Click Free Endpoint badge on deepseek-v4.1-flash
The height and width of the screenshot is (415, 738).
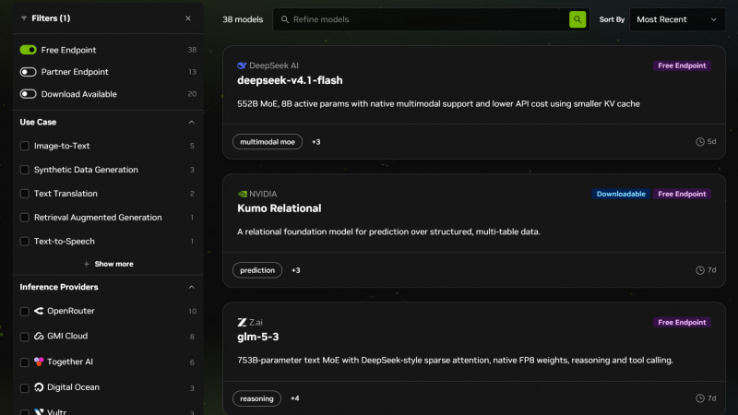click(682, 65)
